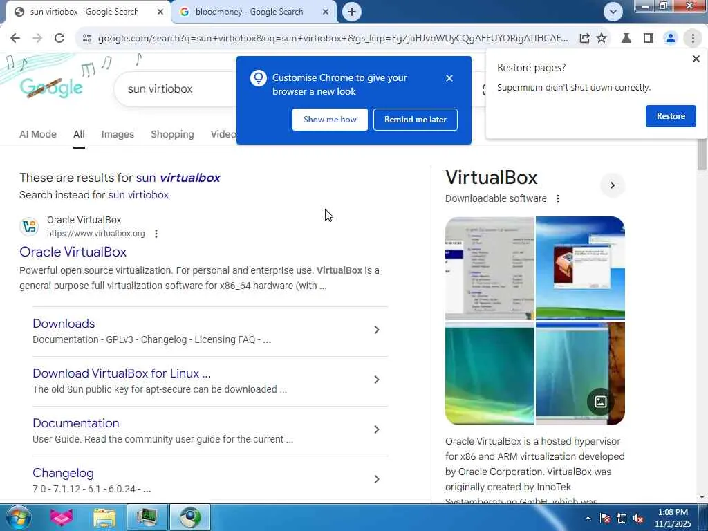Open Download VirtualBox for Linux link
Image resolution: width=708 pixels, height=531 pixels.
click(x=122, y=373)
